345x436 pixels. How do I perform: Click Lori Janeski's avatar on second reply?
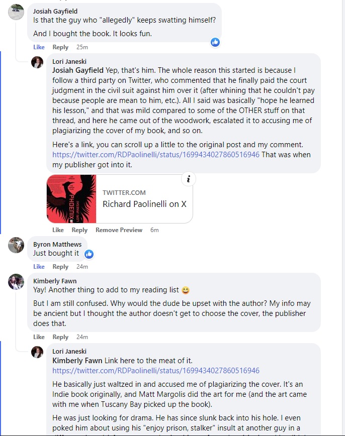(x=37, y=352)
